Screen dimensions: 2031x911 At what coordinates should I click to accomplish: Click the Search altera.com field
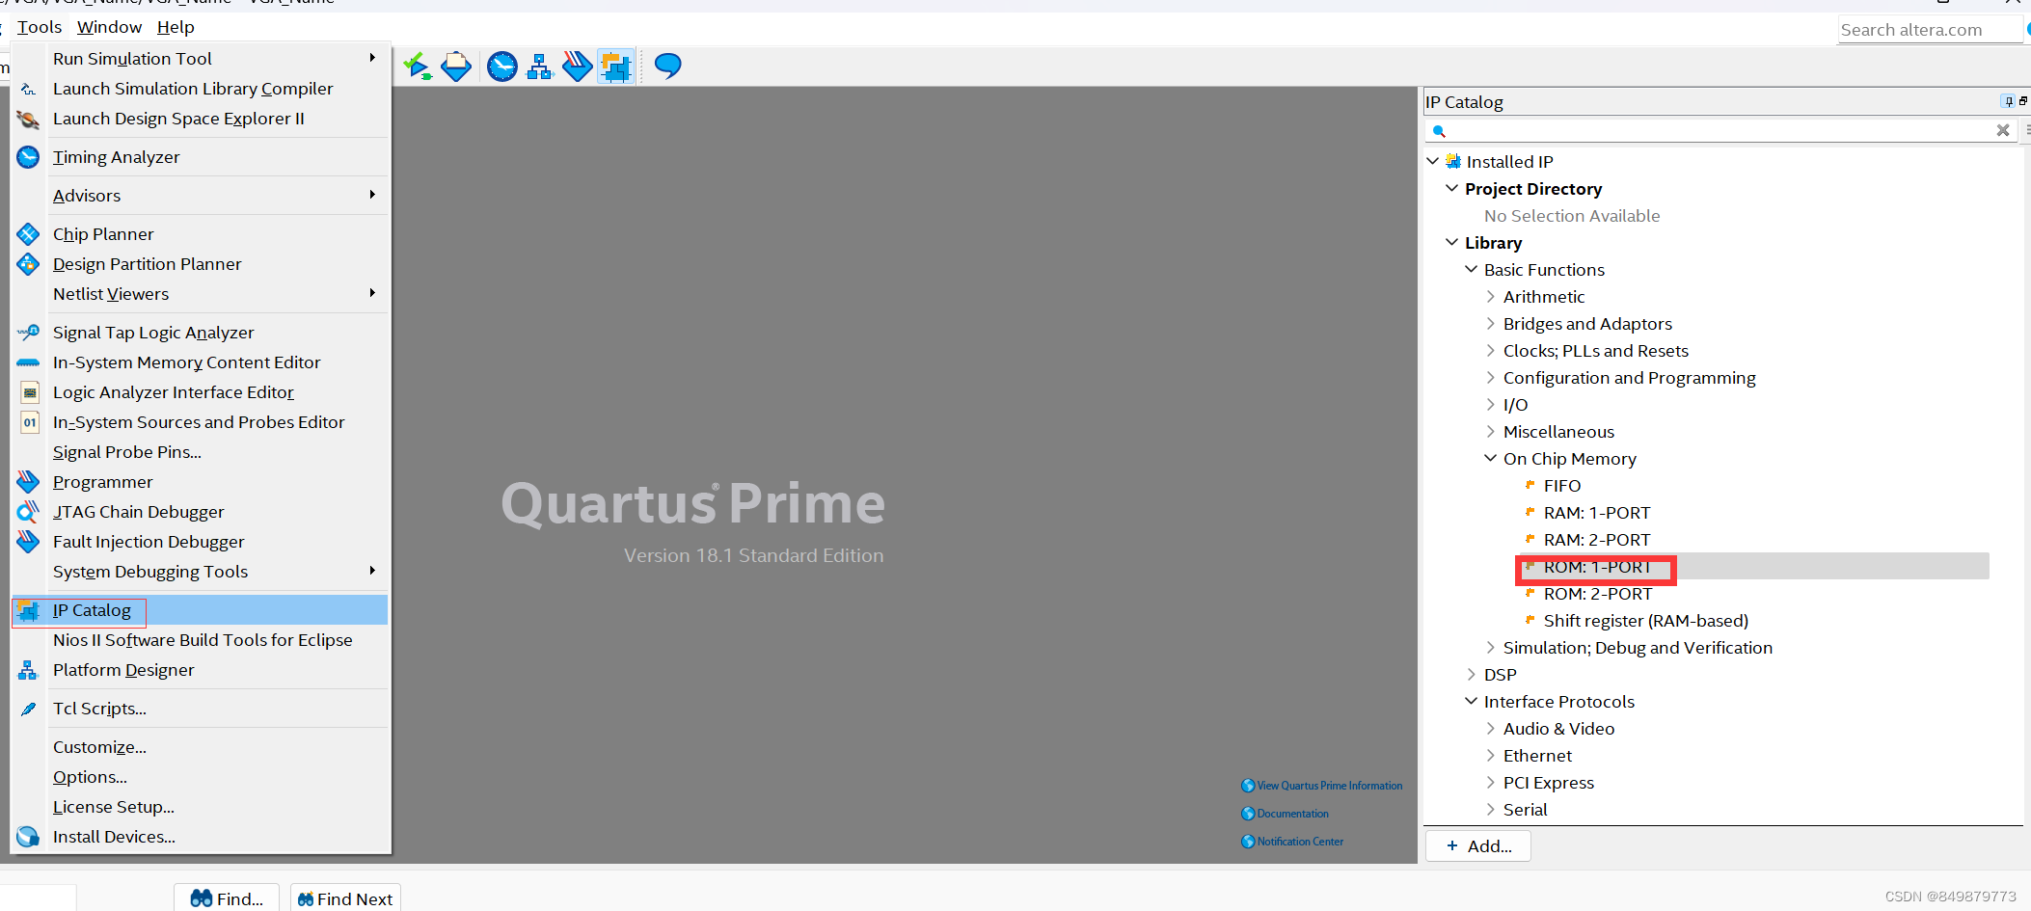pyautogui.click(x=1929, y=30)
